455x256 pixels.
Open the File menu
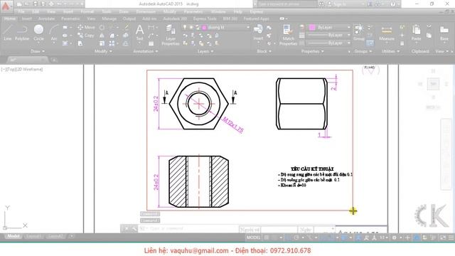pos(21,11)
